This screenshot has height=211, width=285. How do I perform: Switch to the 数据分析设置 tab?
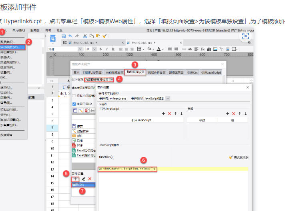click(157, 72)
